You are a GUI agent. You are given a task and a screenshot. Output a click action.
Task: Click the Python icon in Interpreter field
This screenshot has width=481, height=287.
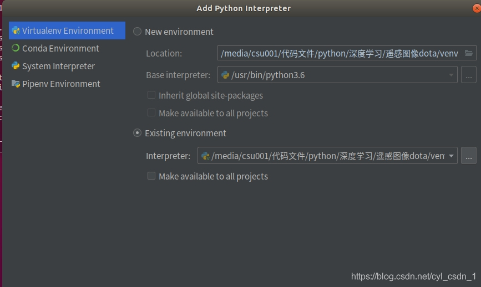point(205,156)
